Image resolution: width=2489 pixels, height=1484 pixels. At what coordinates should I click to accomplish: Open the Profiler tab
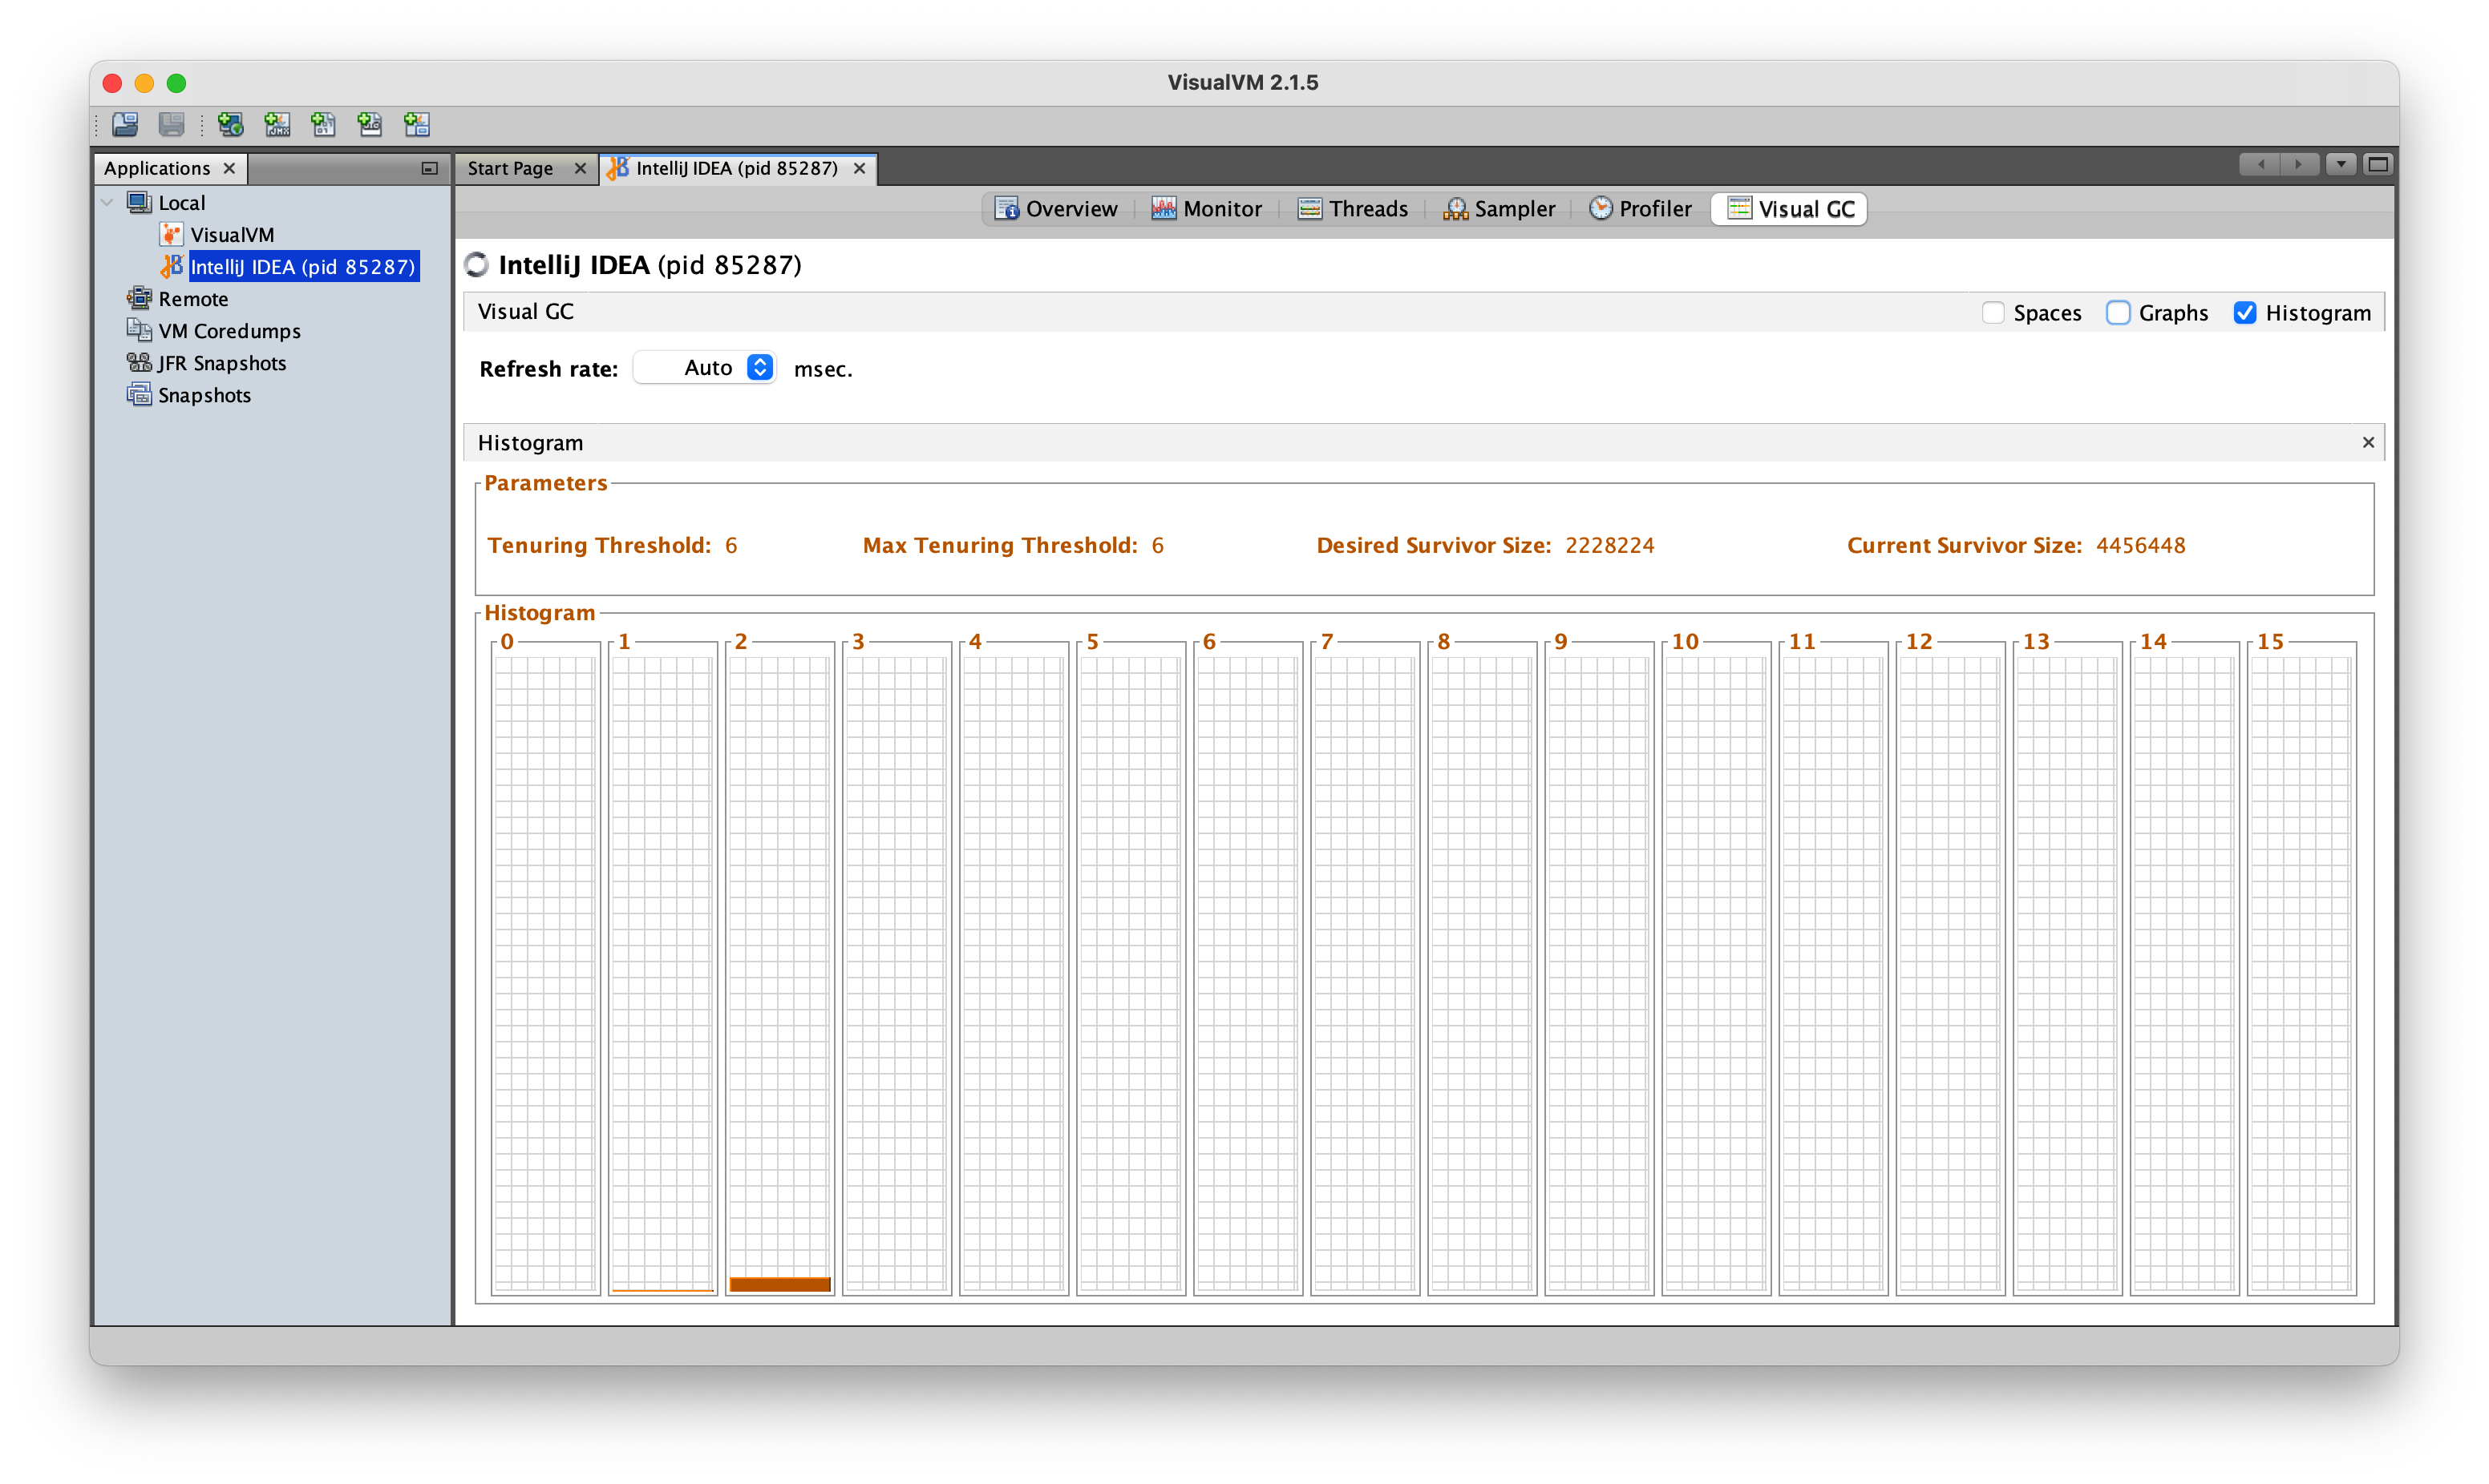[1641, 208]
